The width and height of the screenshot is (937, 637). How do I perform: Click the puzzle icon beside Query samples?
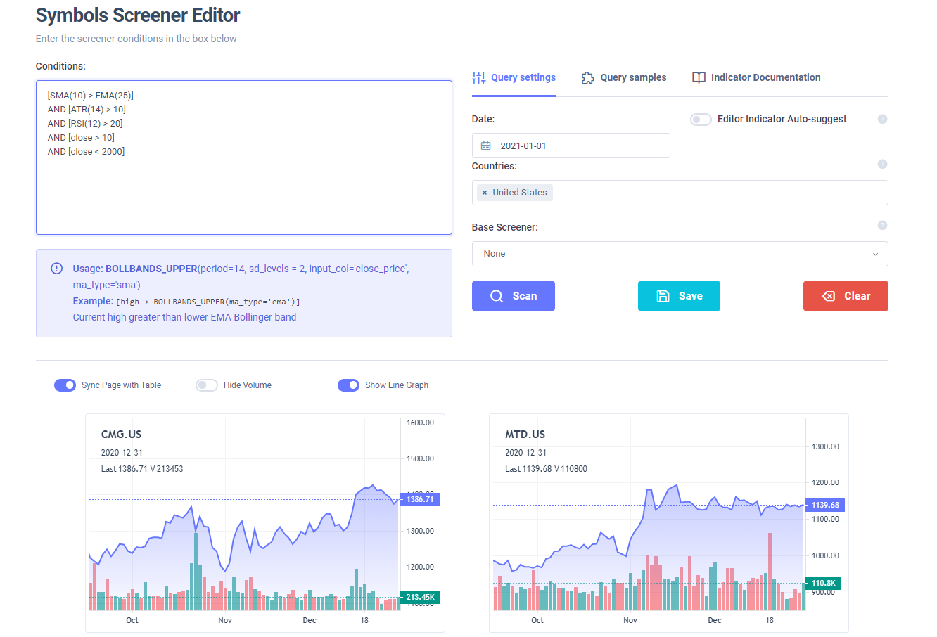[x=587, y=77]
